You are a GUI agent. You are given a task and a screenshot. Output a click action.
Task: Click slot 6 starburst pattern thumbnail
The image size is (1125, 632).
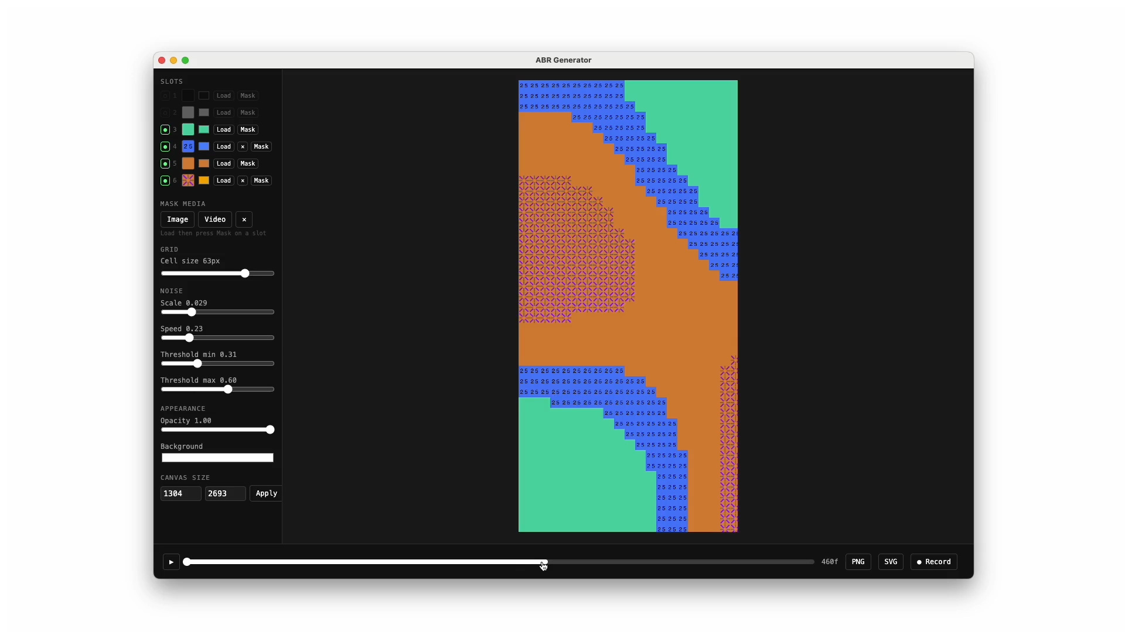point(188,181)
